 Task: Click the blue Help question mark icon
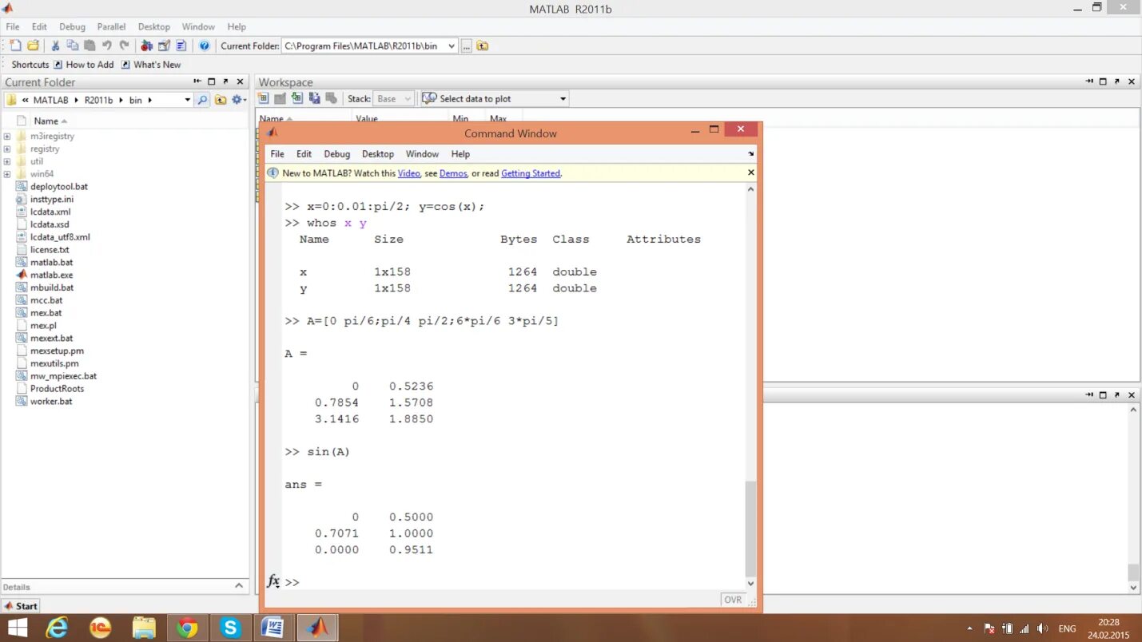(205, 46)
